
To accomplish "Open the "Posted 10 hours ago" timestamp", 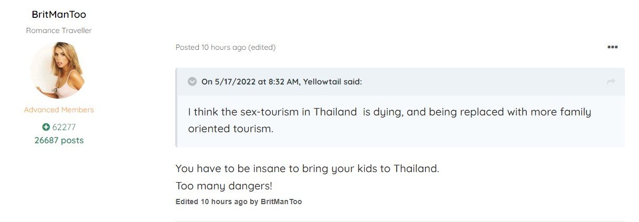I will pos(210,47).
